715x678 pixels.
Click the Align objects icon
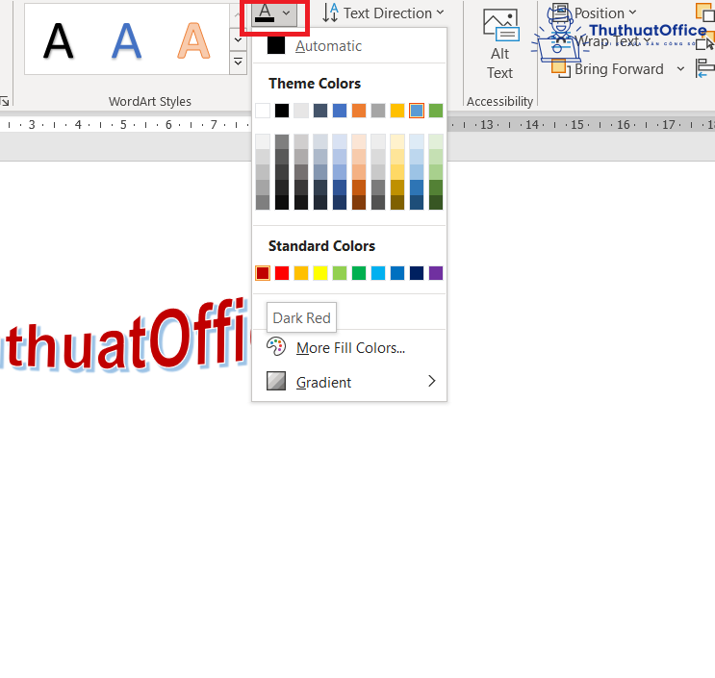705,69
